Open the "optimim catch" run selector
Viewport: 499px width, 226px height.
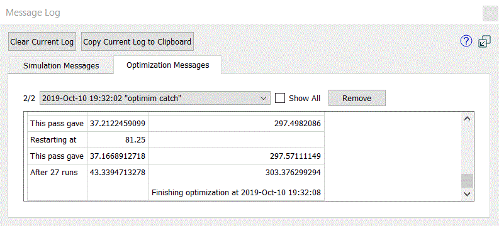[x=155, y=98]
